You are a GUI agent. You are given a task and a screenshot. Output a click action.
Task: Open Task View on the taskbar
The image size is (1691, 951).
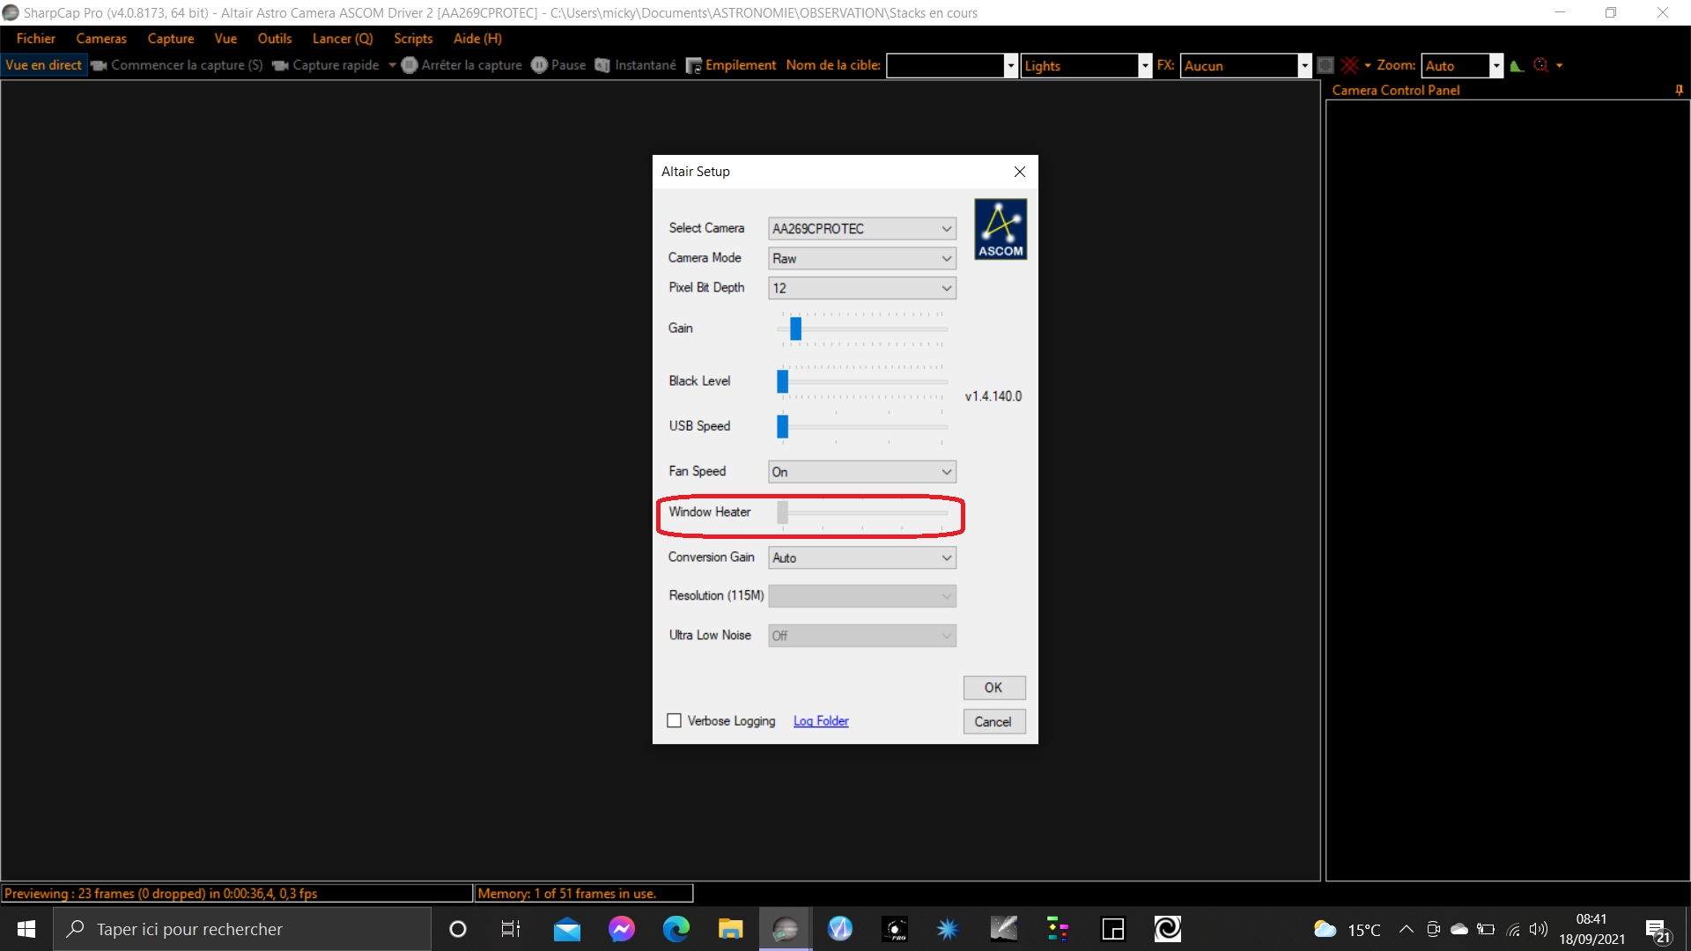click(x=511, y=929)
